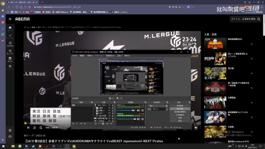Screen dimensions: 265x149
Task: Open OBS 场景集合(S) menu
Action: (x=110, y=56)
